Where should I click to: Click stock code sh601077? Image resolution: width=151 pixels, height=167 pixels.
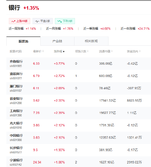pos(16,78)
